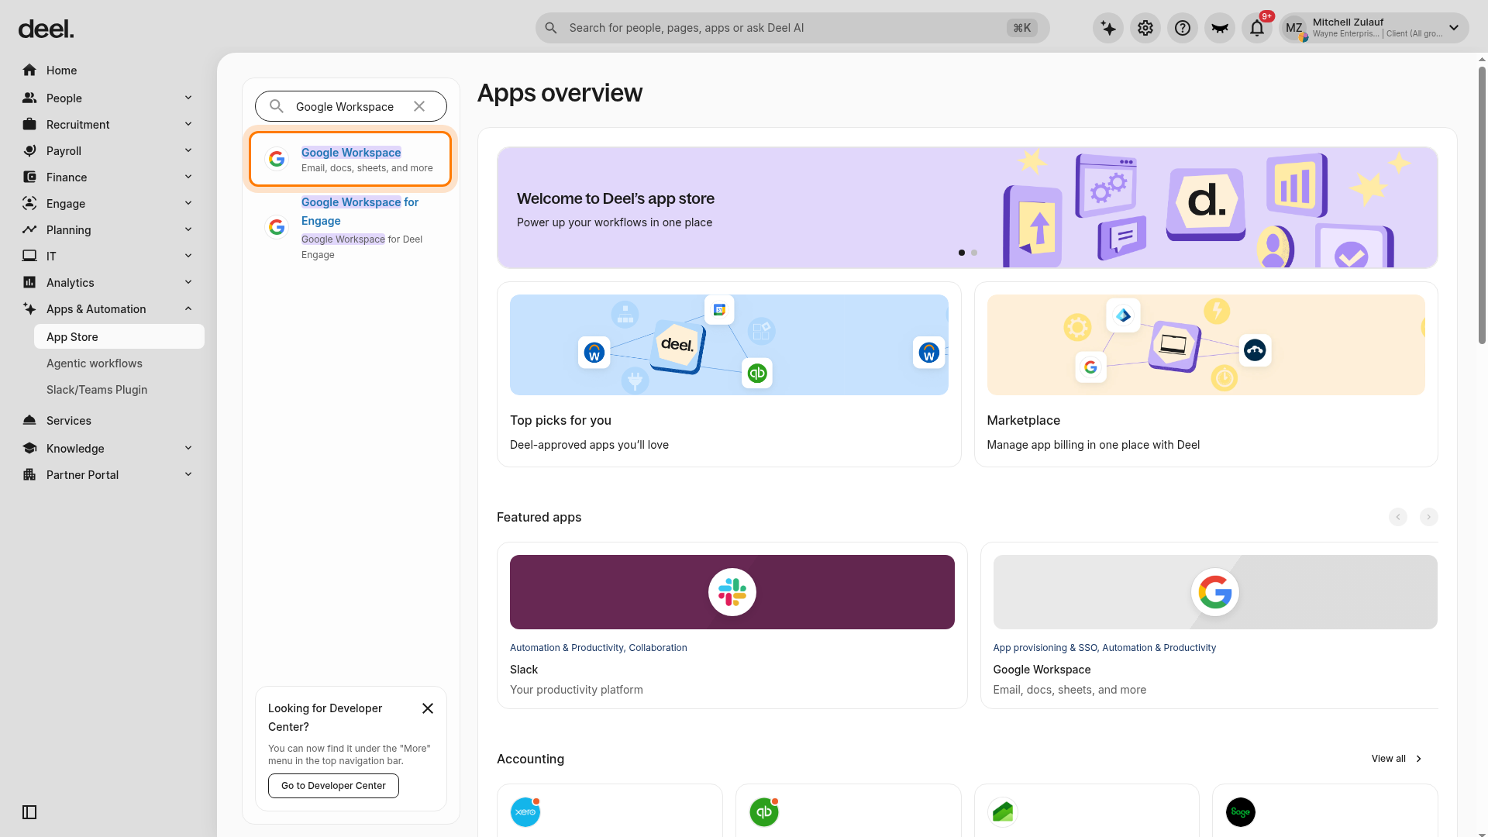Open the Slack featured app logo
Screen dimensions: 1488x837
[x=732, y=592]
